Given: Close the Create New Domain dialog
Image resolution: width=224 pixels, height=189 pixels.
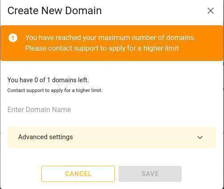Looking at the screenshot, I should [211, 11].
